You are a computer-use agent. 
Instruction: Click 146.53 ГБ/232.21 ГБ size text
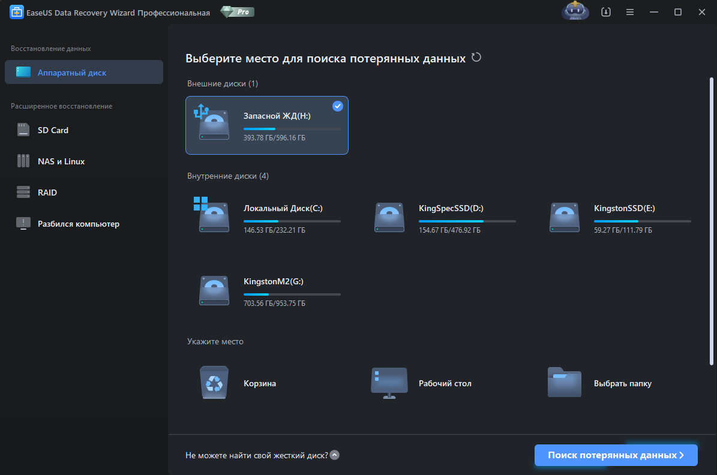[274, 230]
